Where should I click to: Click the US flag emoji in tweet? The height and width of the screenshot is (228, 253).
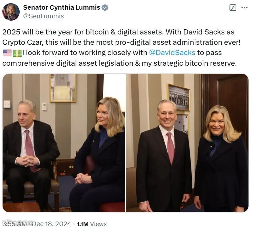point(7,53)
